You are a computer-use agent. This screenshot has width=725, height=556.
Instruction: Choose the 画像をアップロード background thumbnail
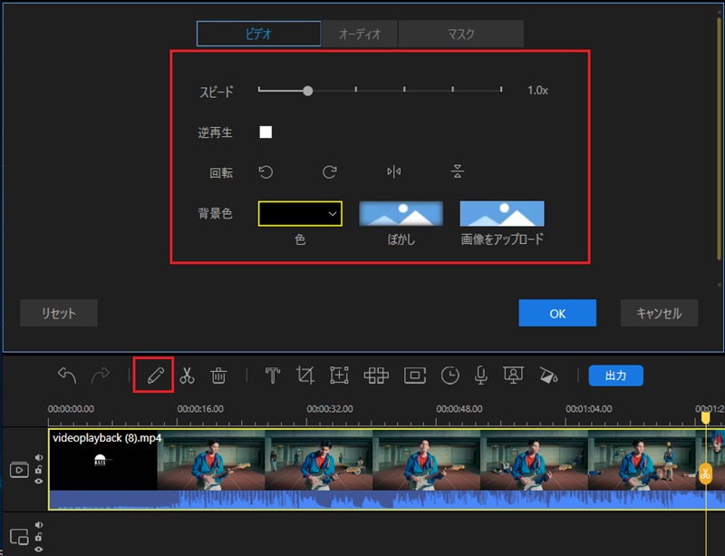(502, 213)
